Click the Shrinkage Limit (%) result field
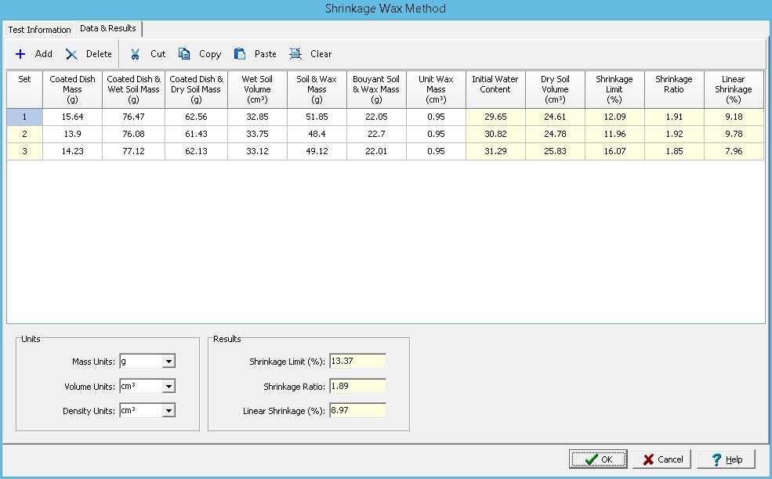772x479 pixels. coord(357,362)
